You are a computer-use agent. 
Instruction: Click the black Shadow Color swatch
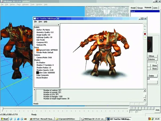(x=37, y=73)
